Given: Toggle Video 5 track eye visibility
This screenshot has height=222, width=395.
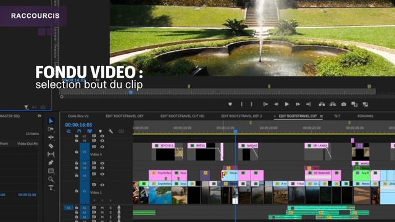Looking at the screenshot, I should [x=102, y=147].
